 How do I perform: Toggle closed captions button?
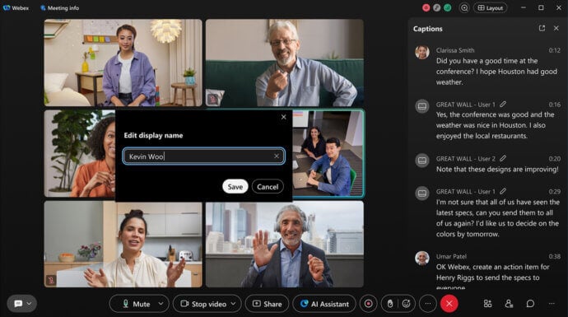tap(18, 304)
